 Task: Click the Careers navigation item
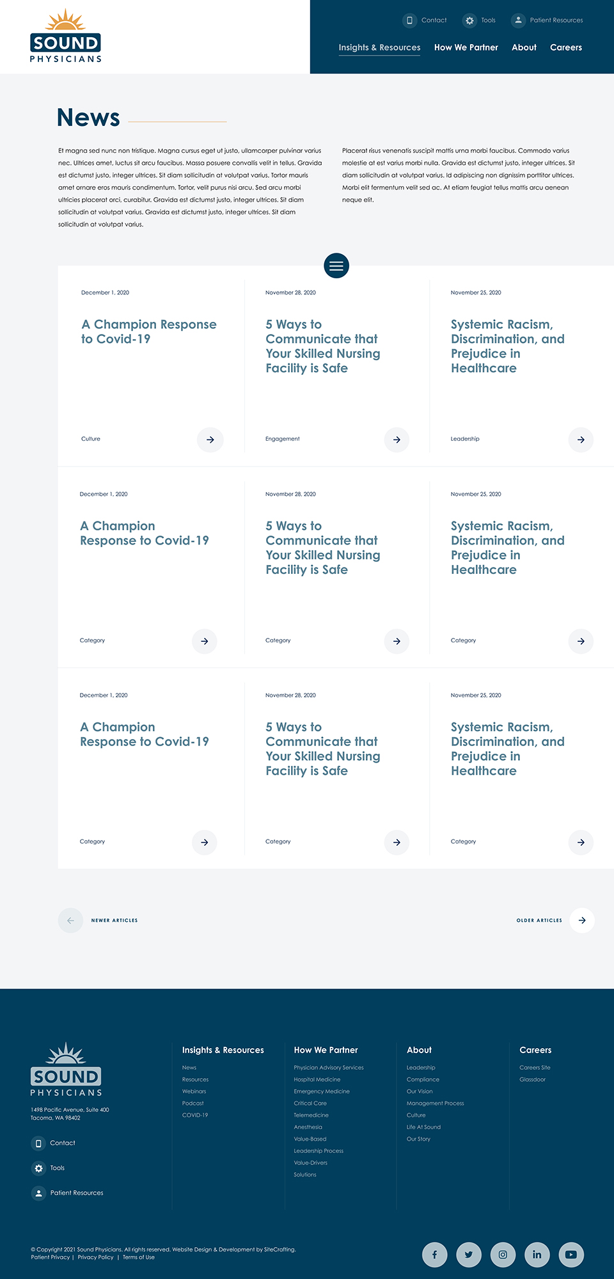point(566,47)
